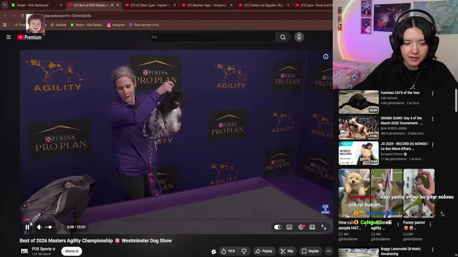This screenshot has height=257, width=458.
Task: Open more actions menu below video
Action: tap(328, 251)
